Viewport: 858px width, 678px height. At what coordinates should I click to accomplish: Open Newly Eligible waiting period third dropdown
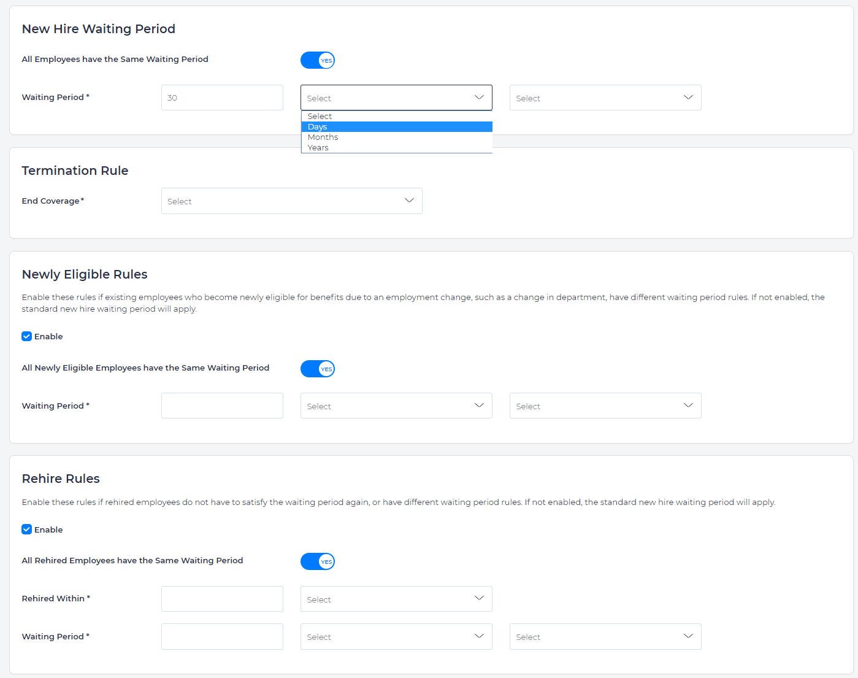tap(605, 406)
